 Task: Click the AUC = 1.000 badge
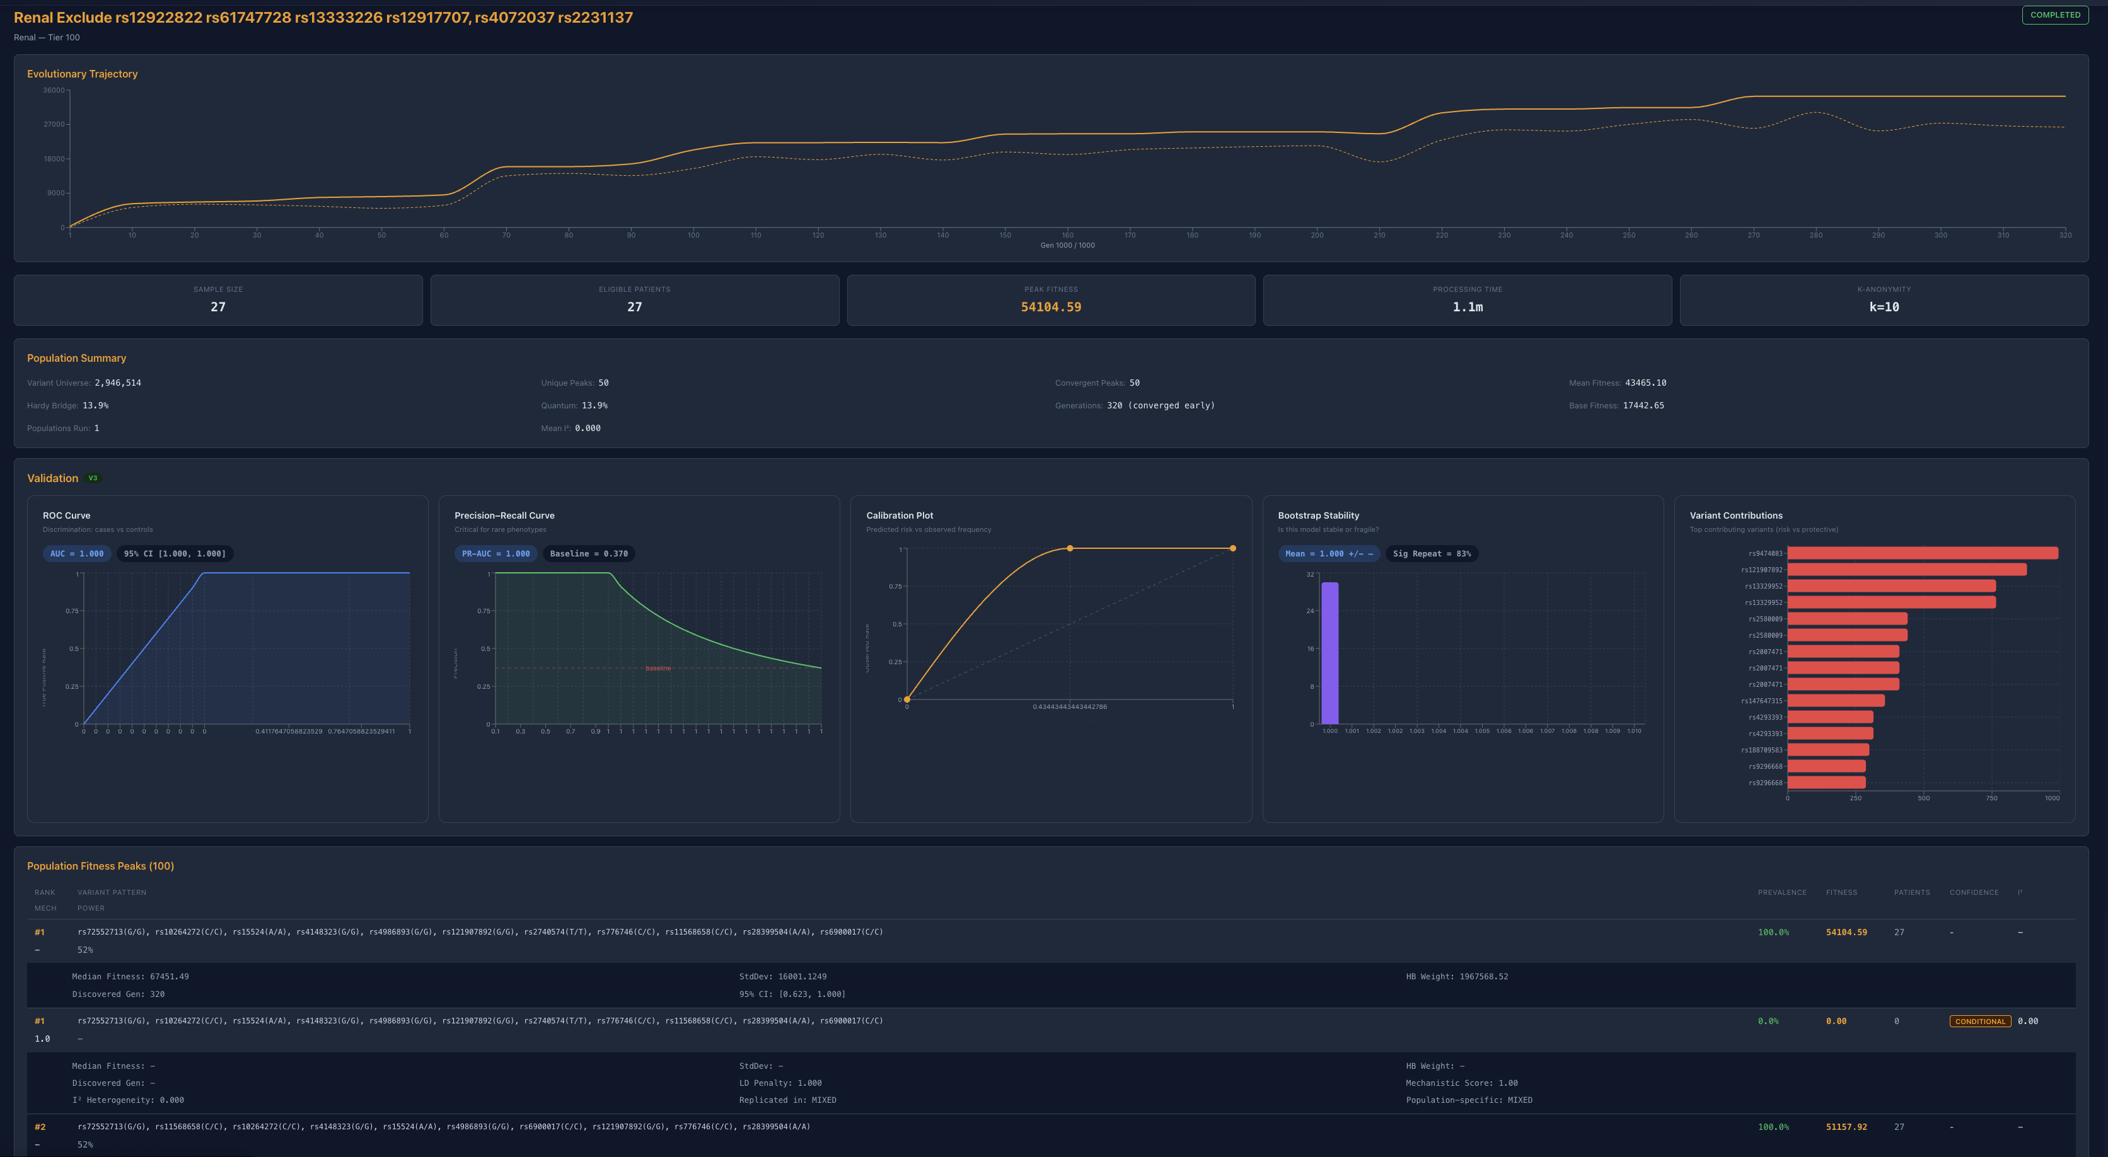point(77,554)
